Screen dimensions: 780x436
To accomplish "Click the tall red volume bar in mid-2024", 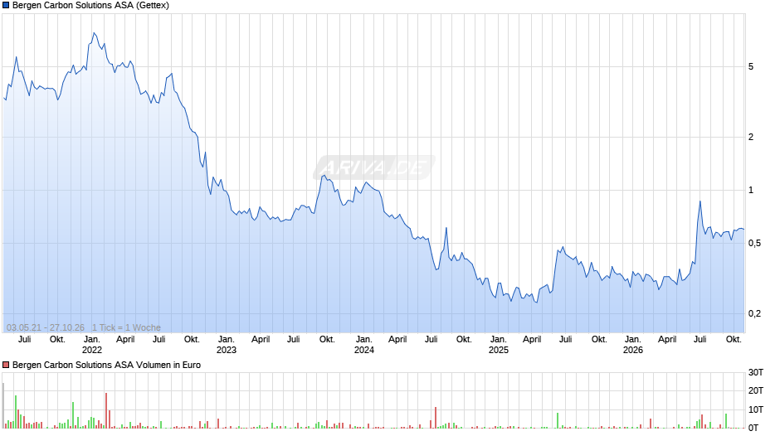I will coord(436,418).
